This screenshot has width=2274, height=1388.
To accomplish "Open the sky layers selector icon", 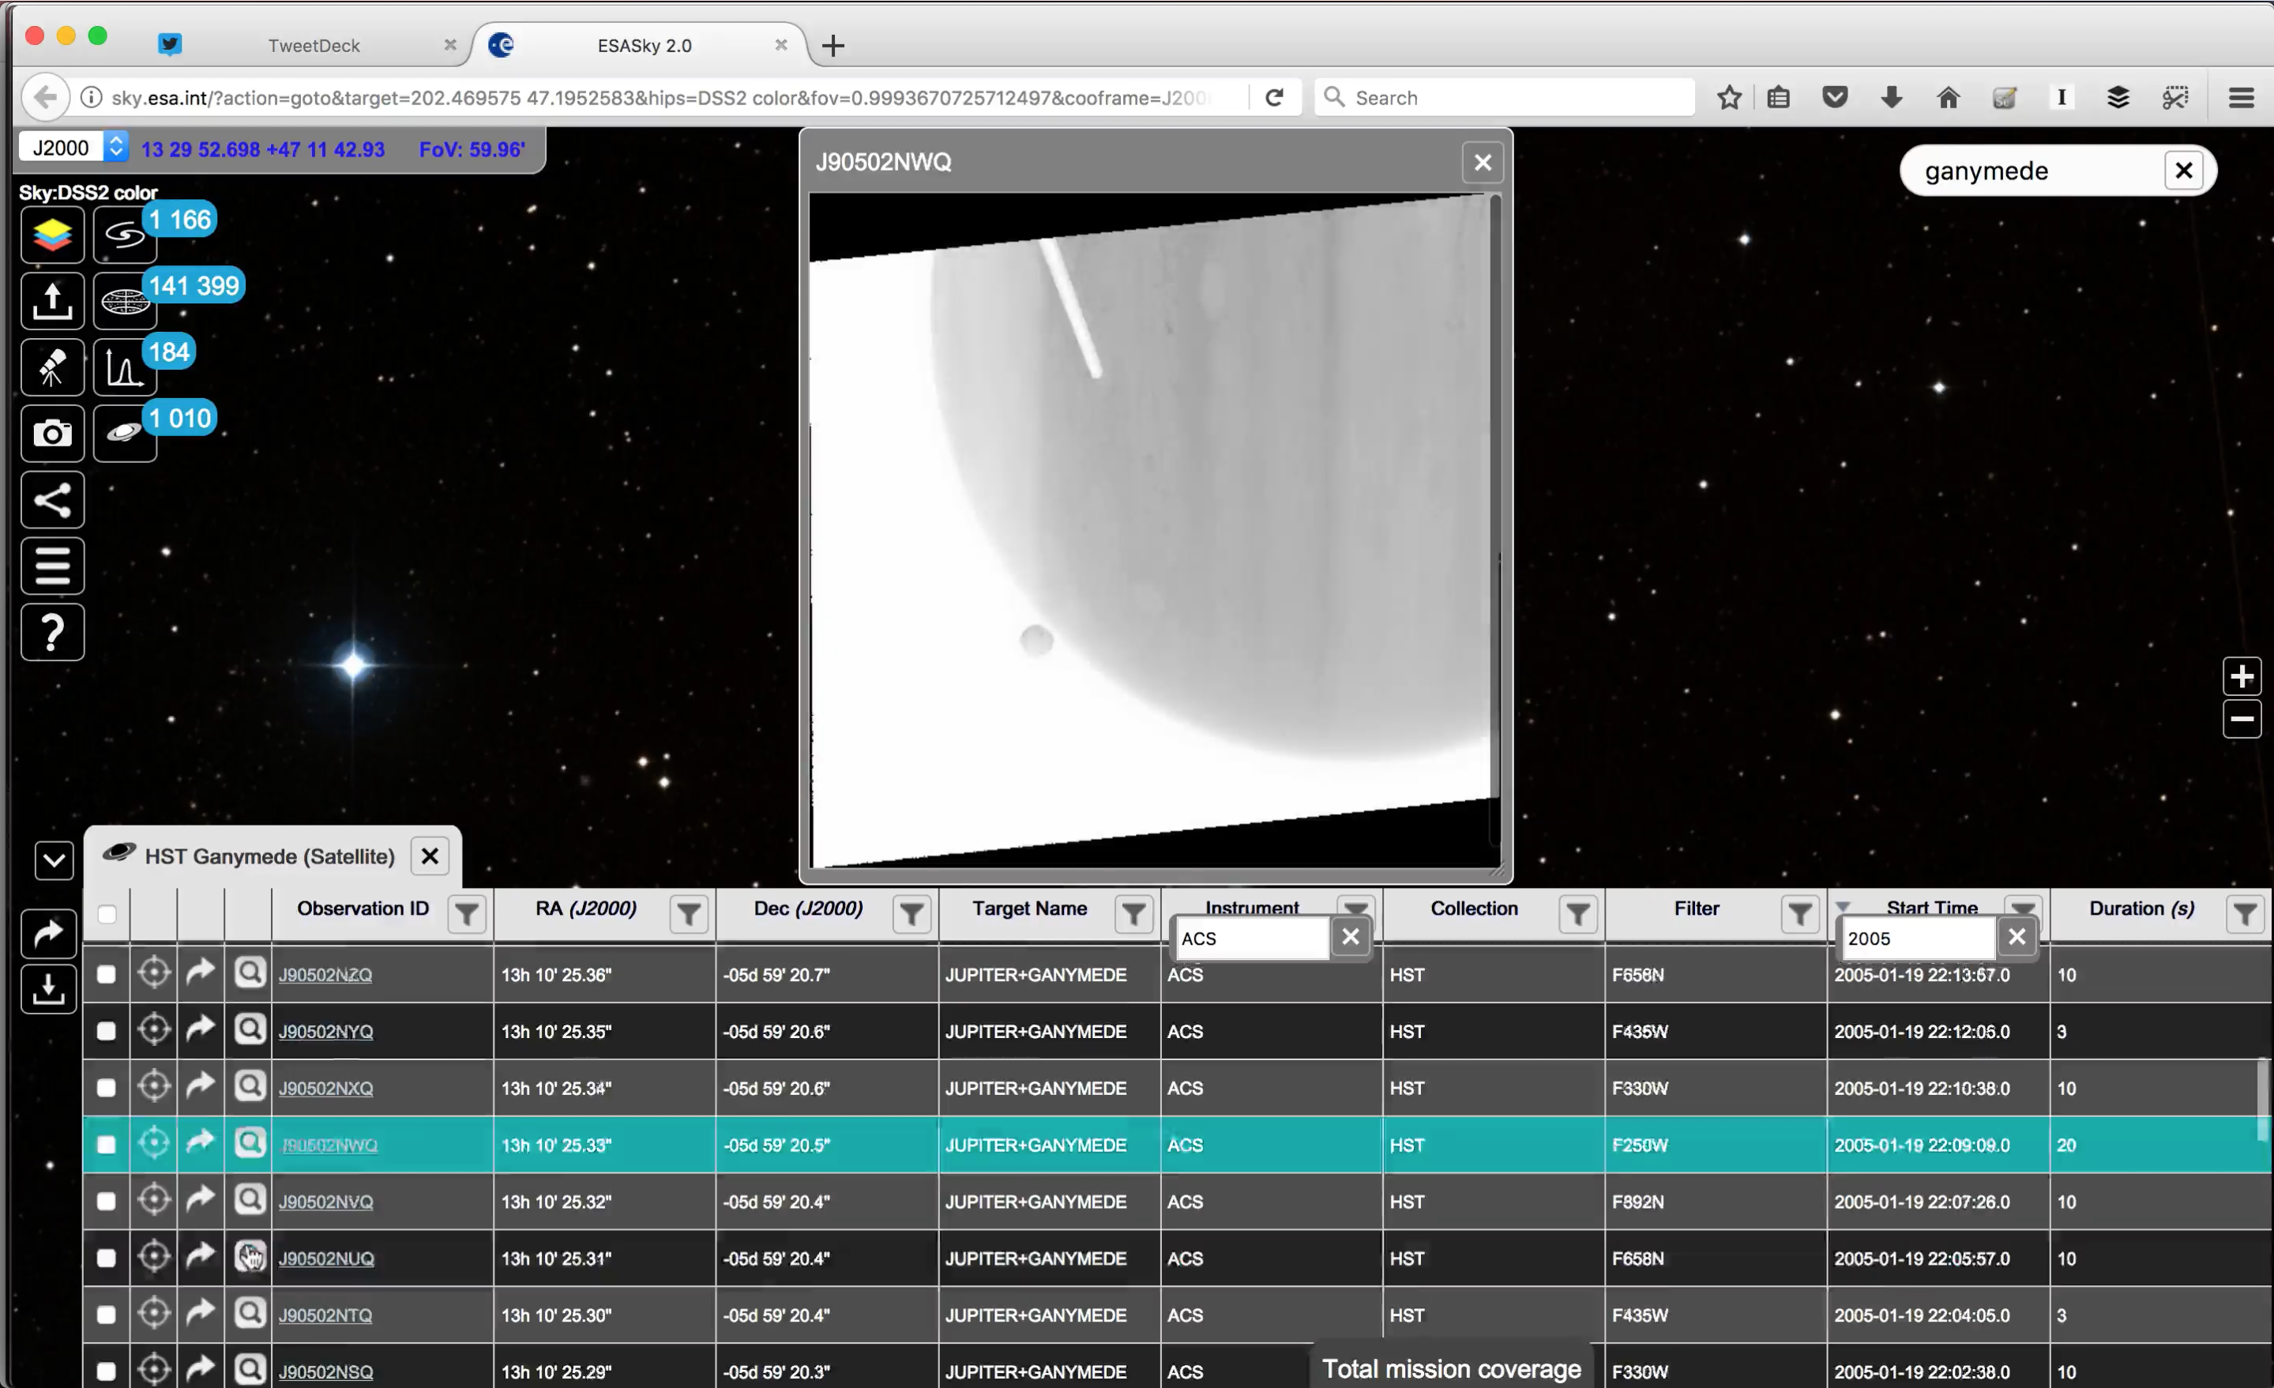I will [x=53, y=235].
